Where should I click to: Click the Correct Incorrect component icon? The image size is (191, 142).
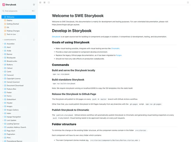(x=5, y=82)
